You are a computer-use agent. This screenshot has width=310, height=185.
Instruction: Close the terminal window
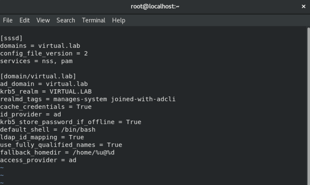coord(303,6)
